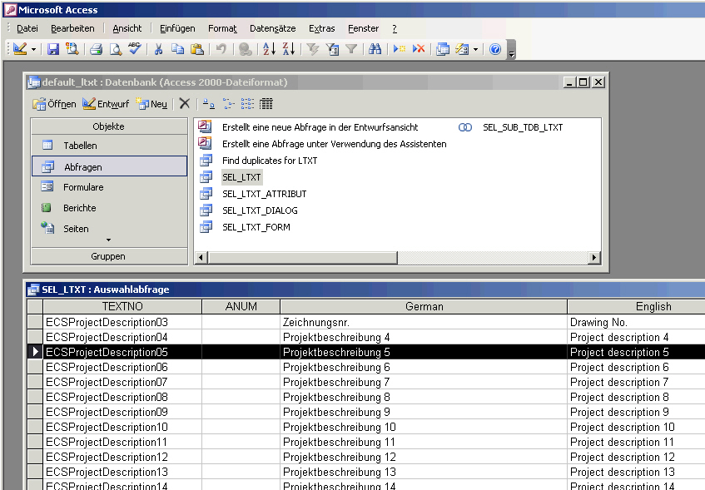The image size is (705, 490).
Task: Click the delete record icon
Action: pos(419,48)
